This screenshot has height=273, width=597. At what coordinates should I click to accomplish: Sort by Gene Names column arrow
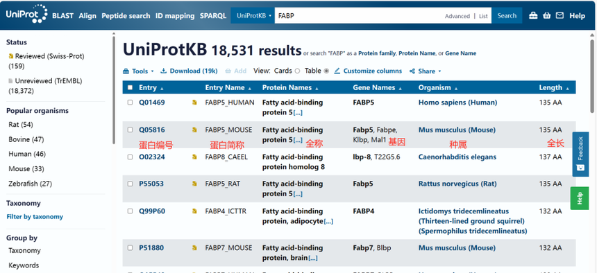pyautogui.click(x=400, y=89)
